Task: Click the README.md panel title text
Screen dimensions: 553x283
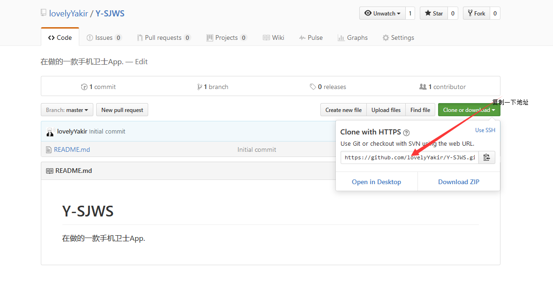Action: [73, 171]
